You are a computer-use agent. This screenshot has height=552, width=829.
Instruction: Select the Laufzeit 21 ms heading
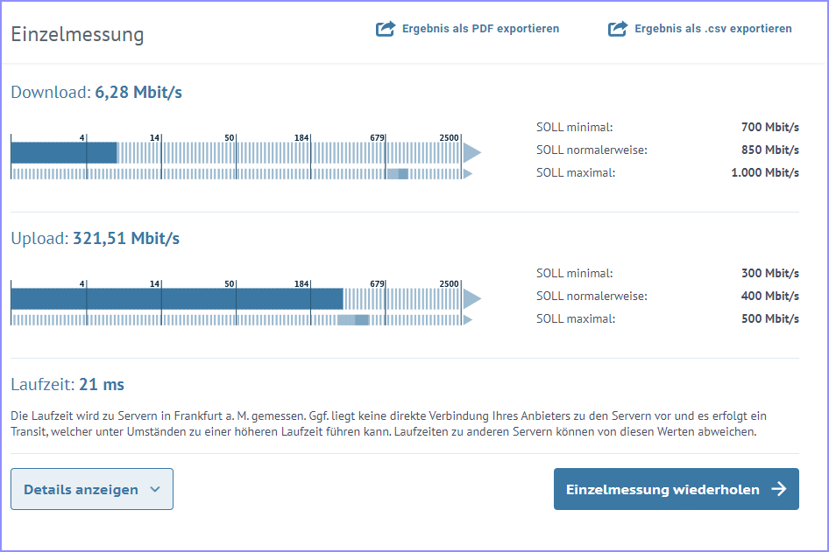67,384
